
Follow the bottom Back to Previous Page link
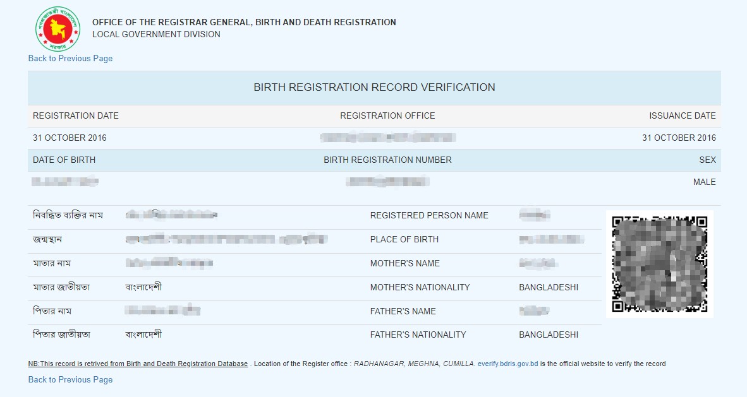point(71,380)
